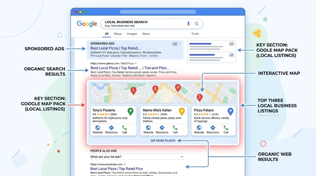Get Directions to Pizza Palace

click(213, 130)
